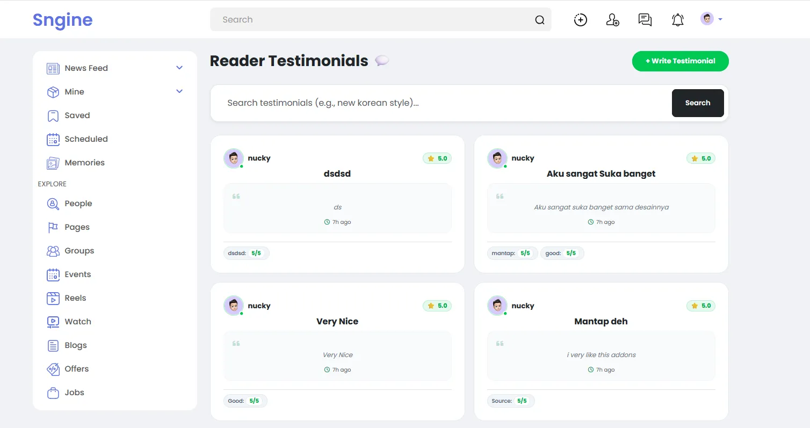Click the Memories photos icon

(x=53, y=163)
